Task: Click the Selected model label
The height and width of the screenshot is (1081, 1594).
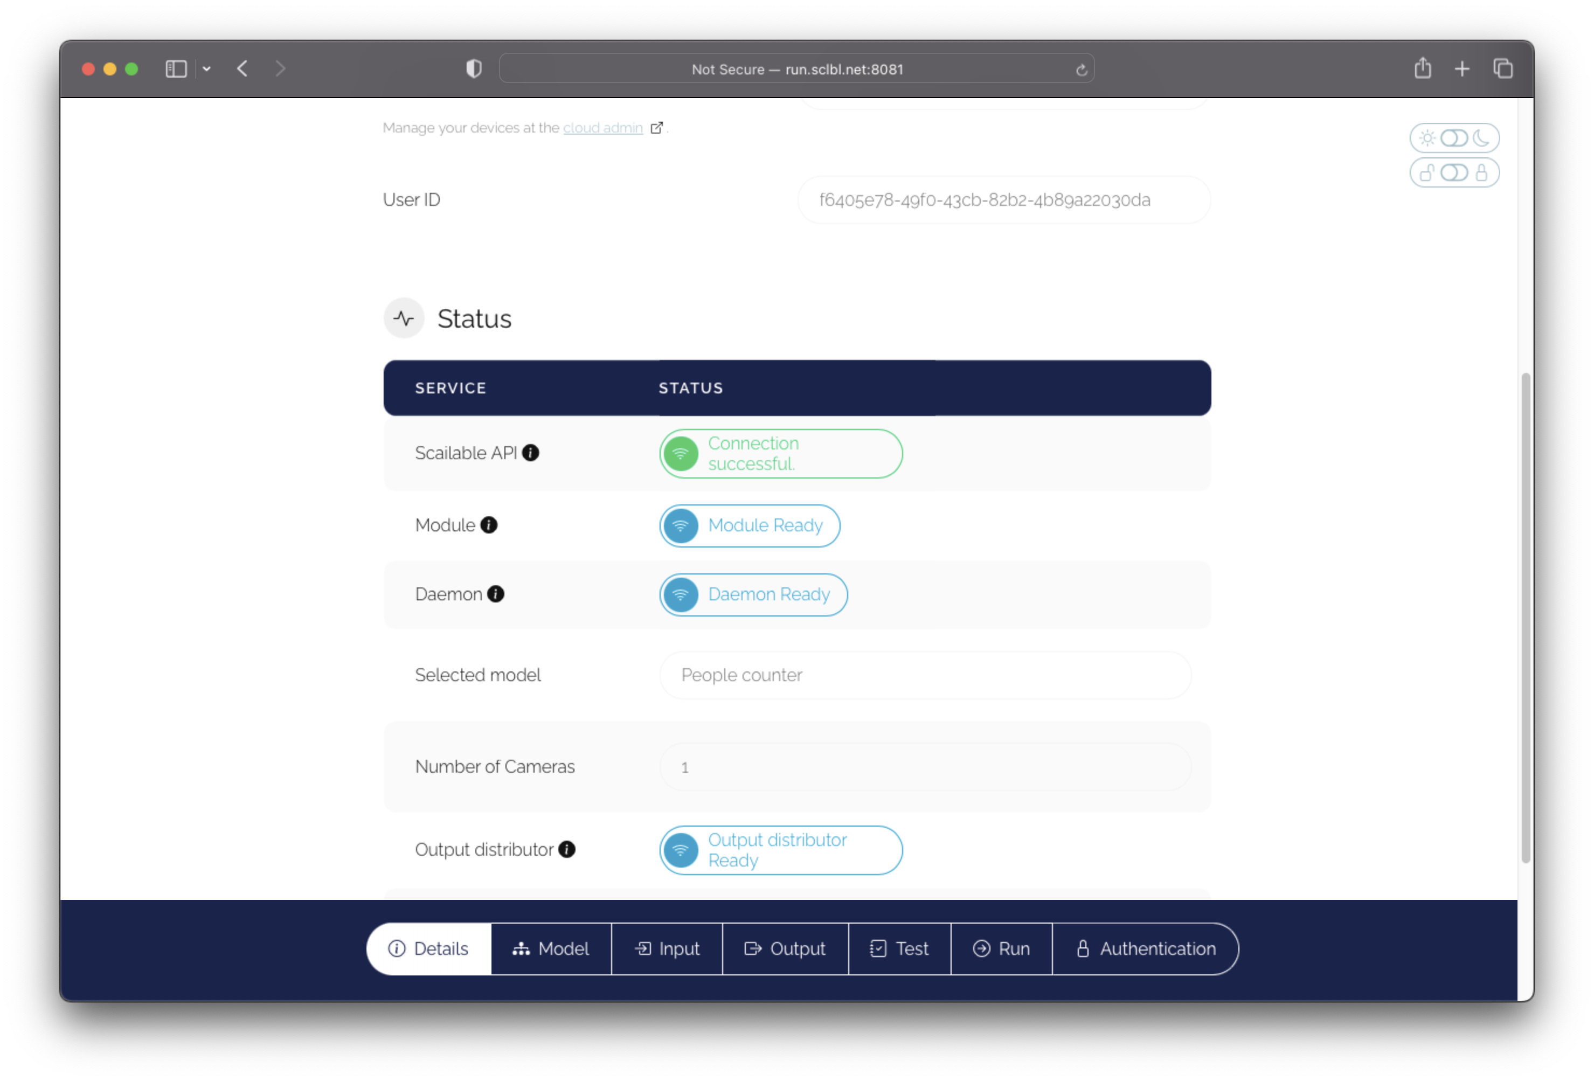Action: tap(478, 675)
